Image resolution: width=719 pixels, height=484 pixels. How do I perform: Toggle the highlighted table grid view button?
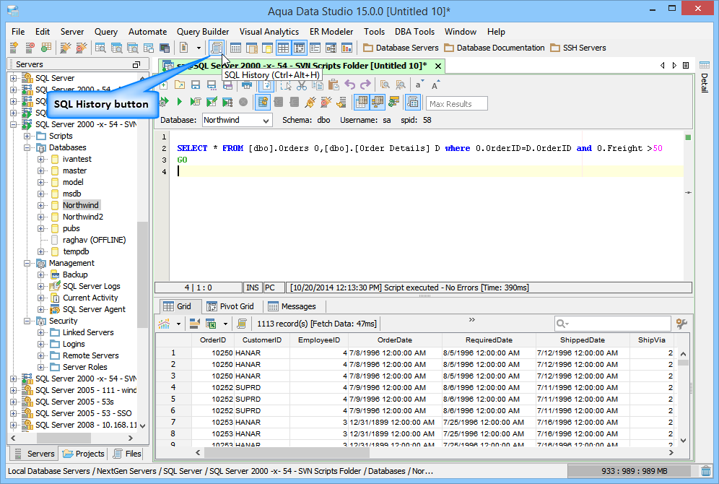pyautogui.click(x=283, y=47)
